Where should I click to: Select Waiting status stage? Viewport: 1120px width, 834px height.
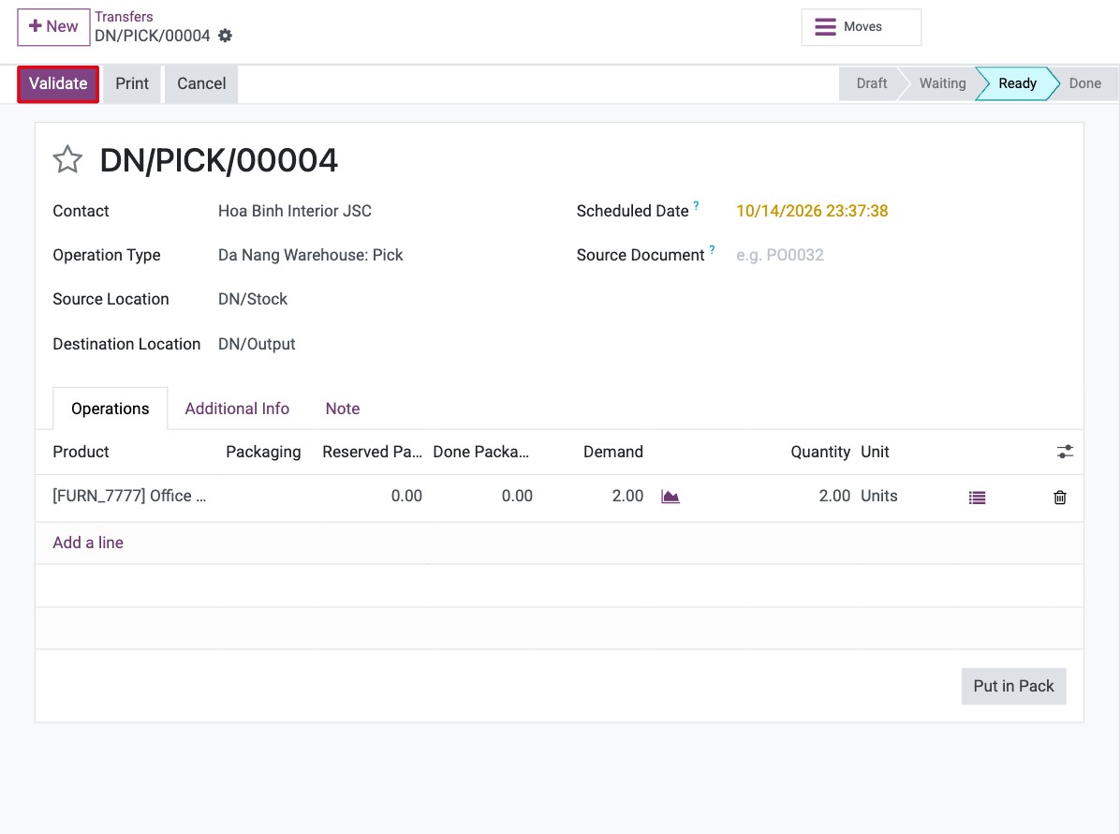942,83
